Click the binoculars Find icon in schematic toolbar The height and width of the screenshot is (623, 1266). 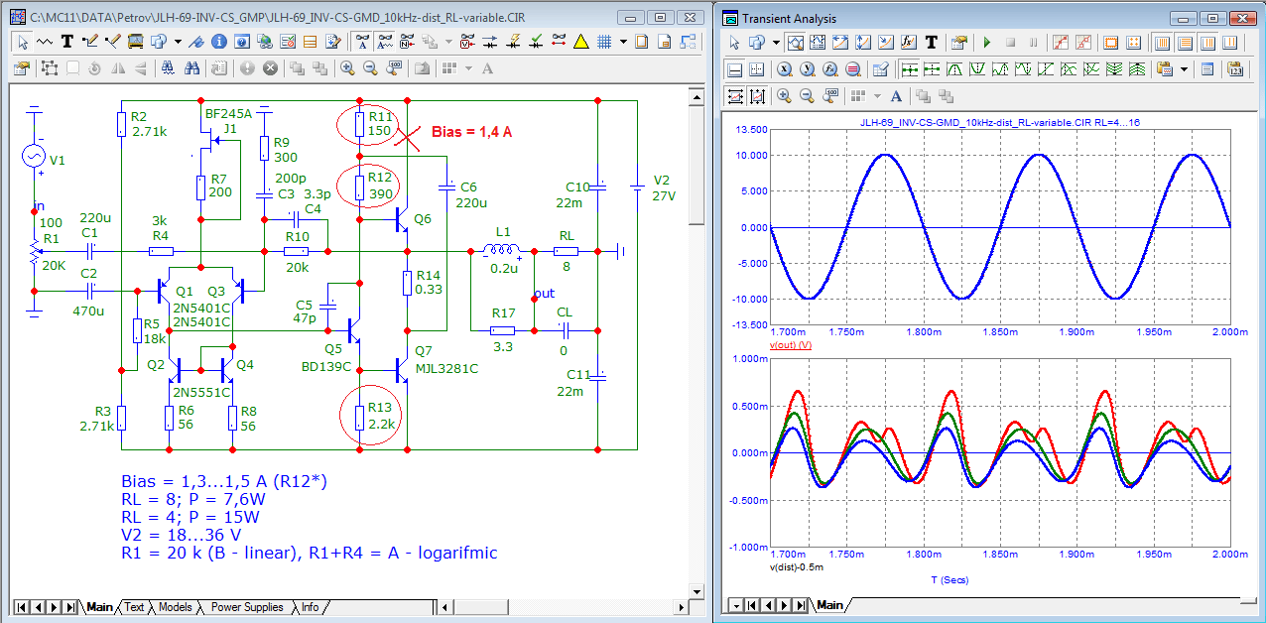coord(191,68)
